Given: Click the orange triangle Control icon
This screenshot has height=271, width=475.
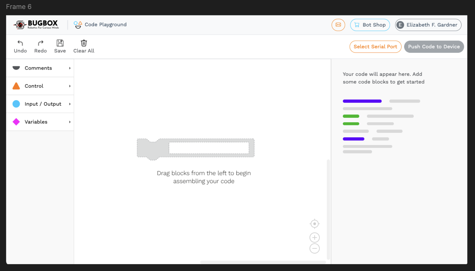Looking at the screenshot, I should [16, 86].
